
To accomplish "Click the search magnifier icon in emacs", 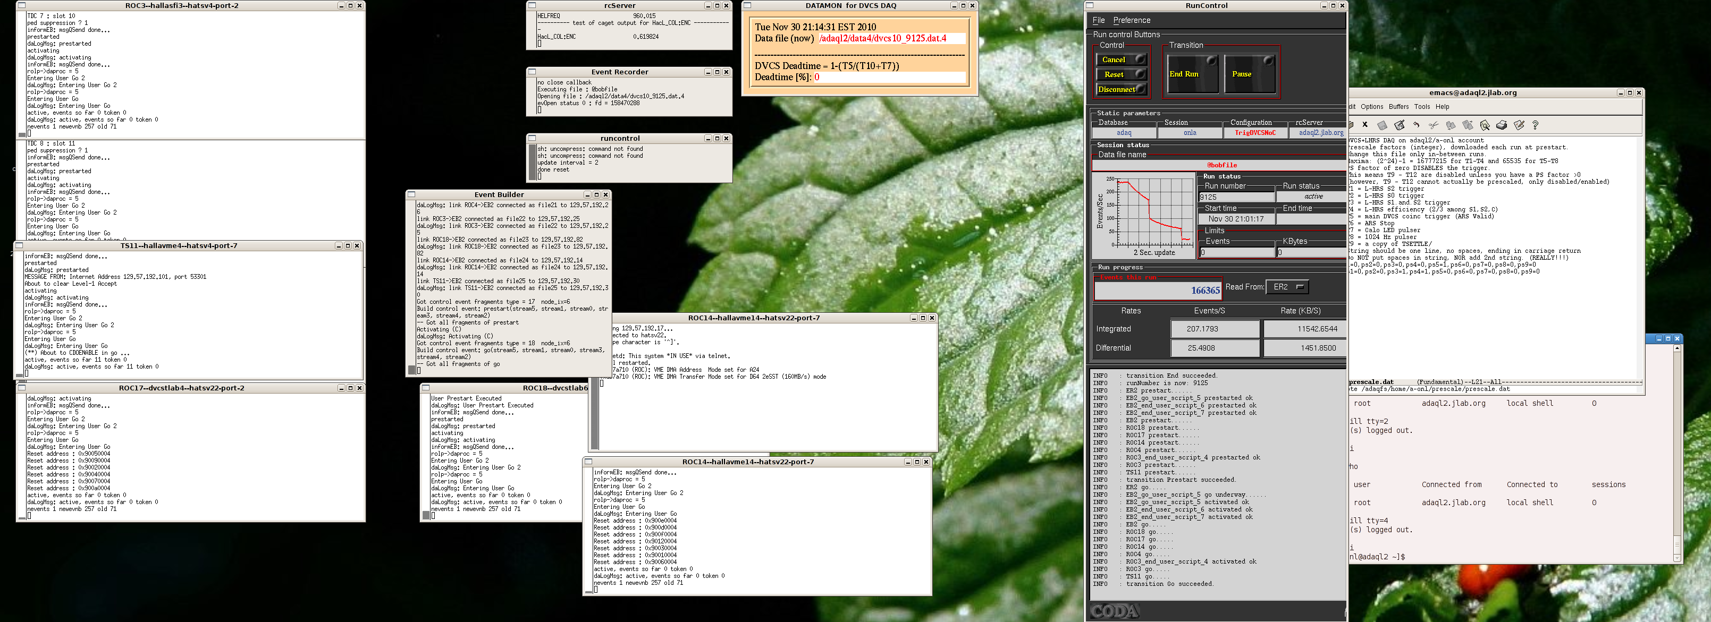I will click(1485, 125).
